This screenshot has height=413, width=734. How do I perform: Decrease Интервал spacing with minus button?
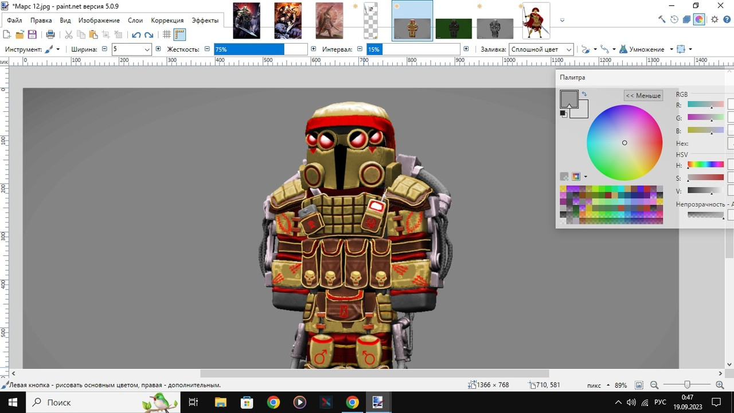(360, 49)
